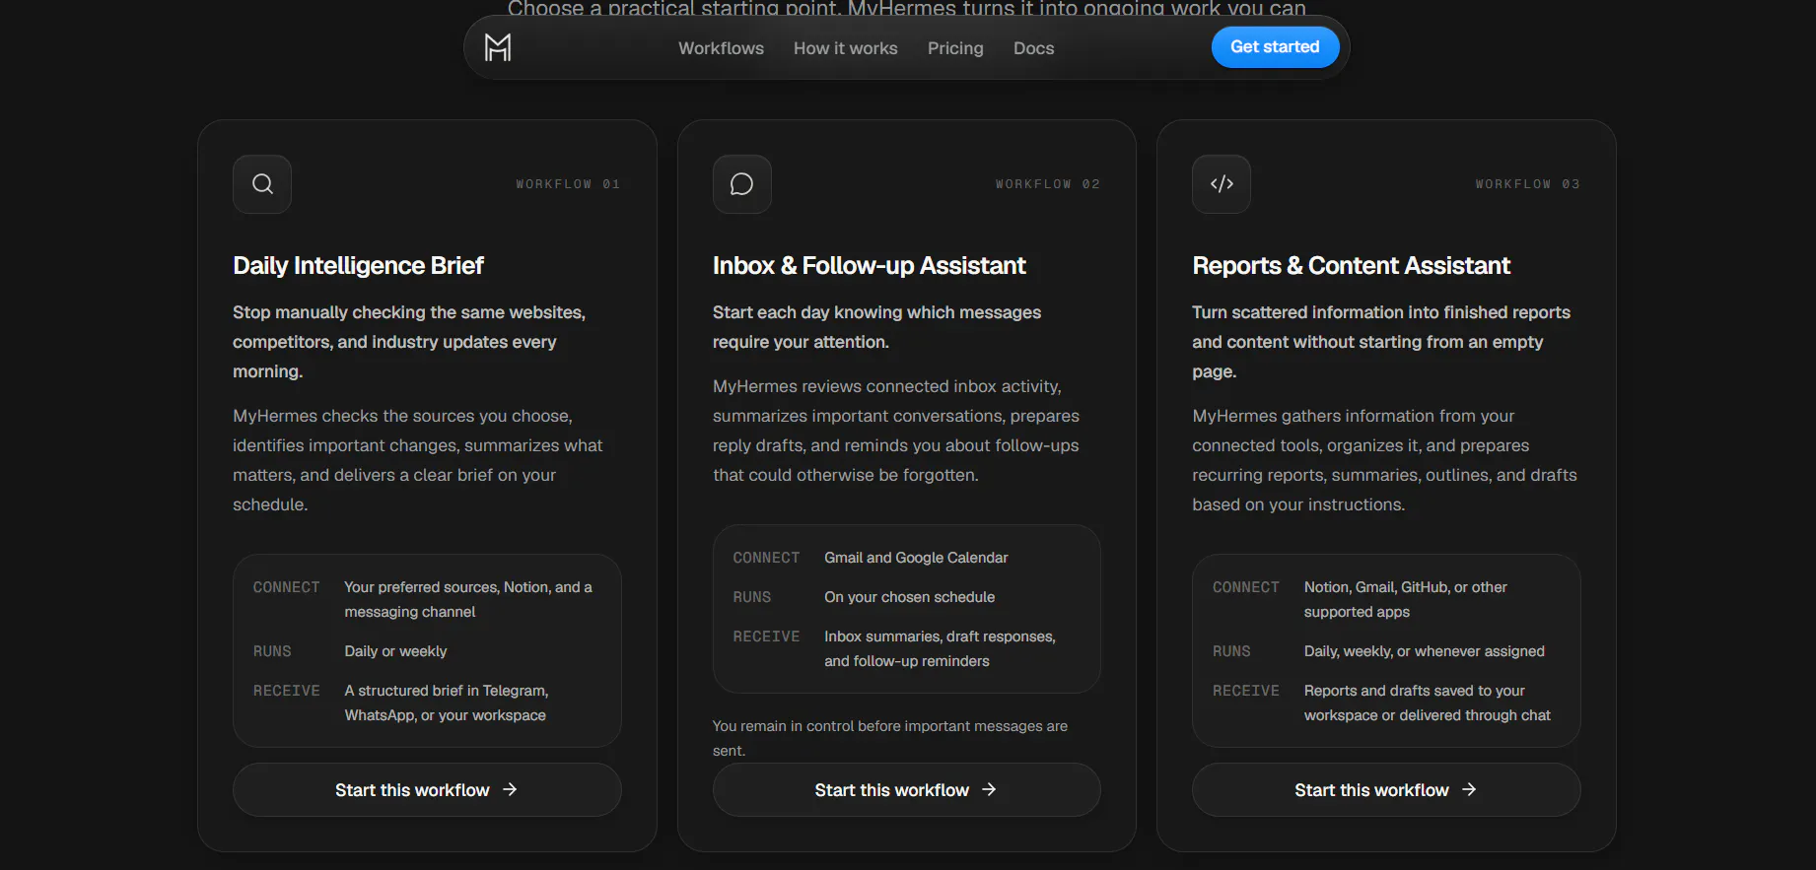Viewport: 1816px width, 870px height.
Task: Click 'A structured brief in Telegram' text
Action: click(x=446, y=703)
